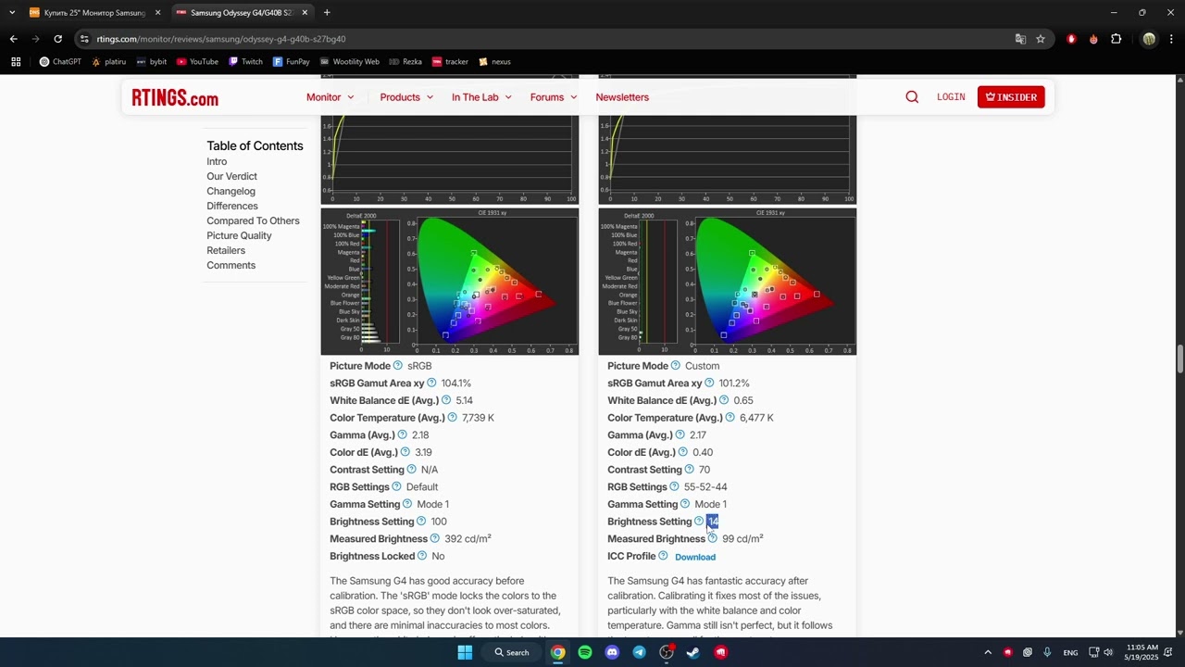This screenshot has height=667, width=1185.
Task: Open the pre-calibration CIE color gamut chart
Action: [450, 282]
